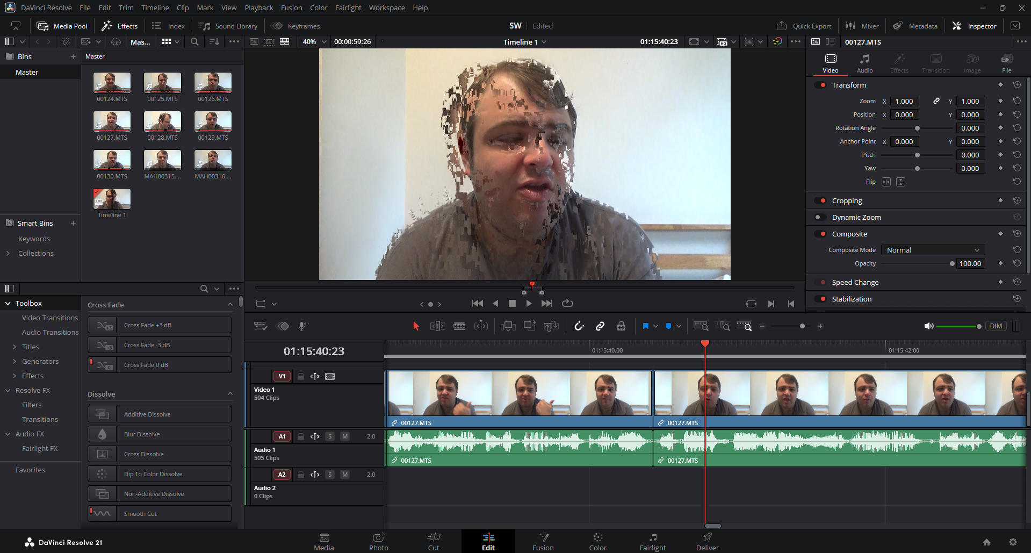Viewport: 1031px width, 553px height.
Task: Disable the Transform section toggle
Action: click(x=821, y=85)
